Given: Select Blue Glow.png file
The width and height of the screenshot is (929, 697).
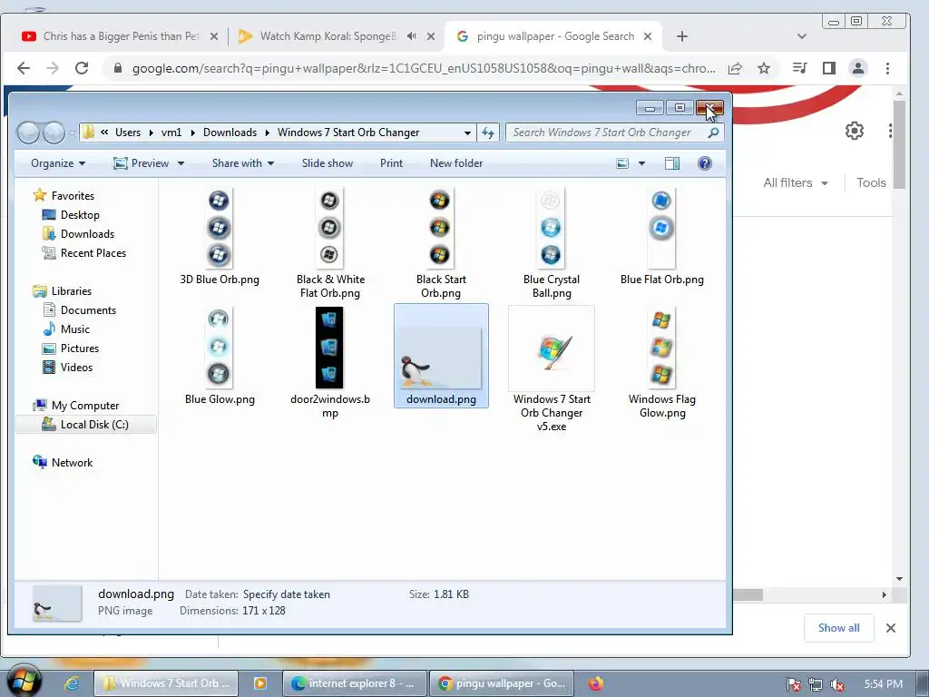Looking at the screenshot, I should pos(220,356).
